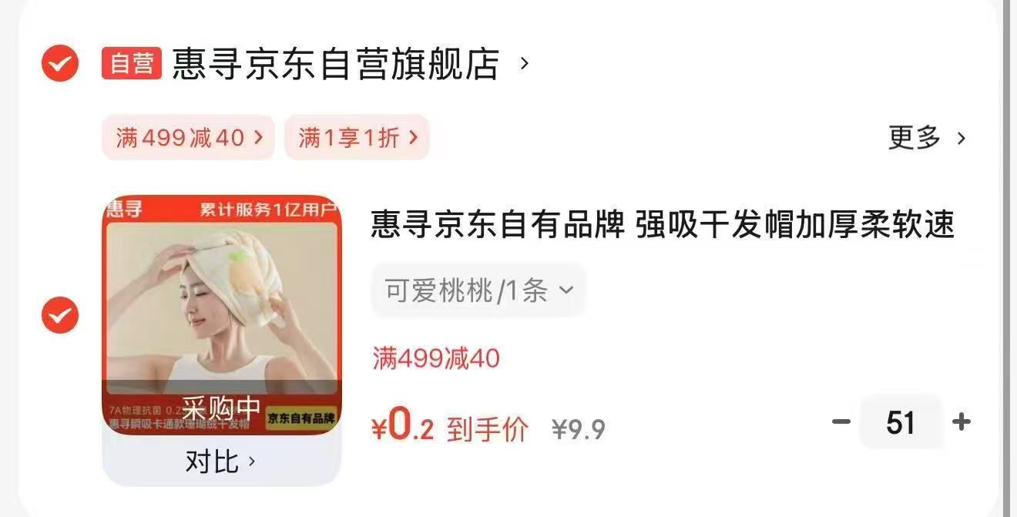Image resolution: width=1017 pixels, height=517 pixels.
Task: Increase quantity with the plus icon
Action: pos(962,421)
